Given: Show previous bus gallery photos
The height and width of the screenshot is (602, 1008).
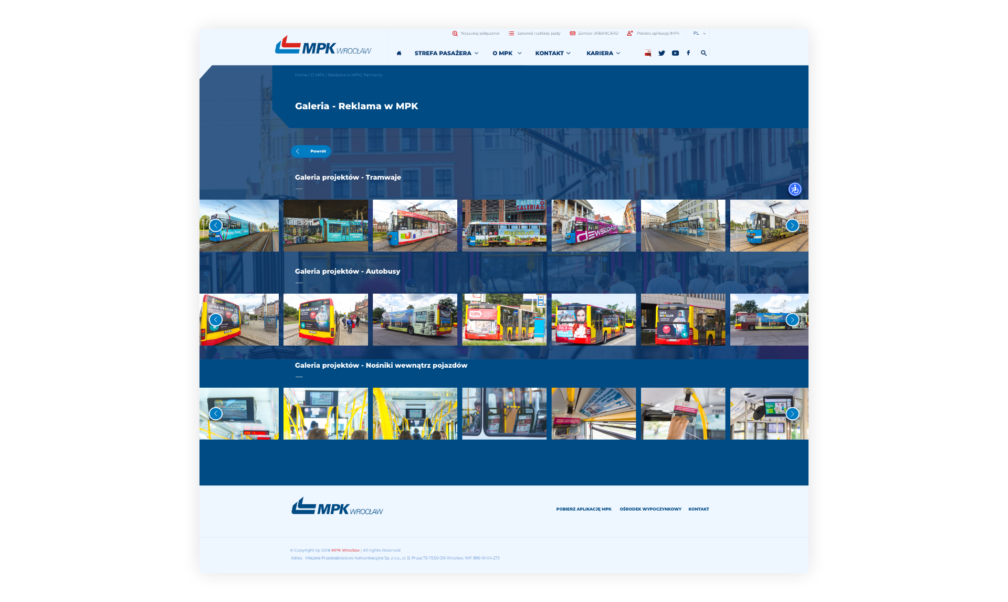Looking at the screenshot, I should coord(215,319).
